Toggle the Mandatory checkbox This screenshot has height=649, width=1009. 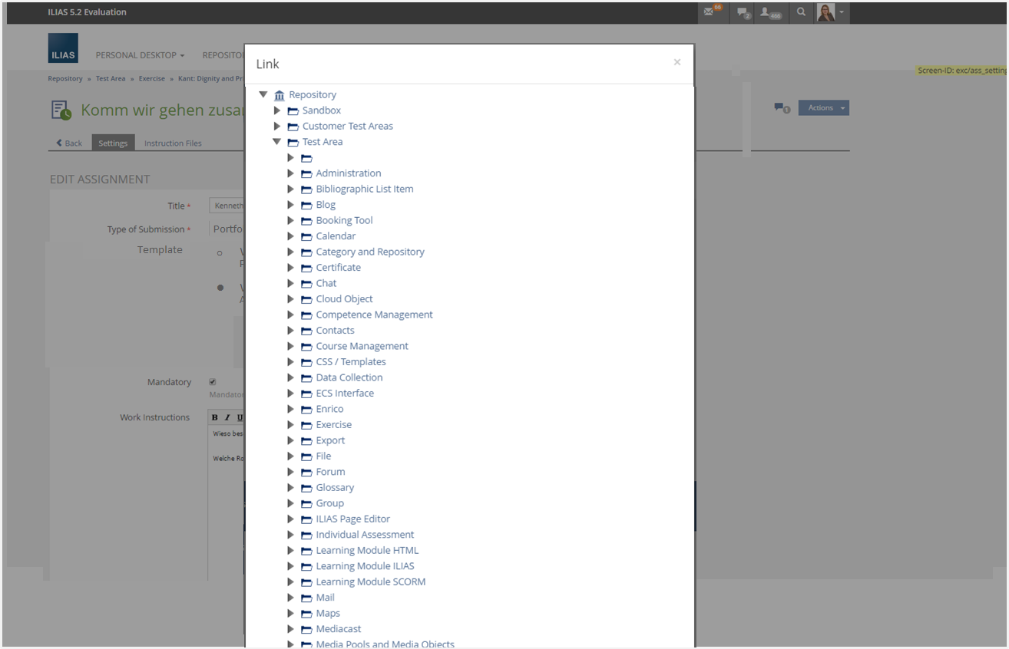[213, 382]
